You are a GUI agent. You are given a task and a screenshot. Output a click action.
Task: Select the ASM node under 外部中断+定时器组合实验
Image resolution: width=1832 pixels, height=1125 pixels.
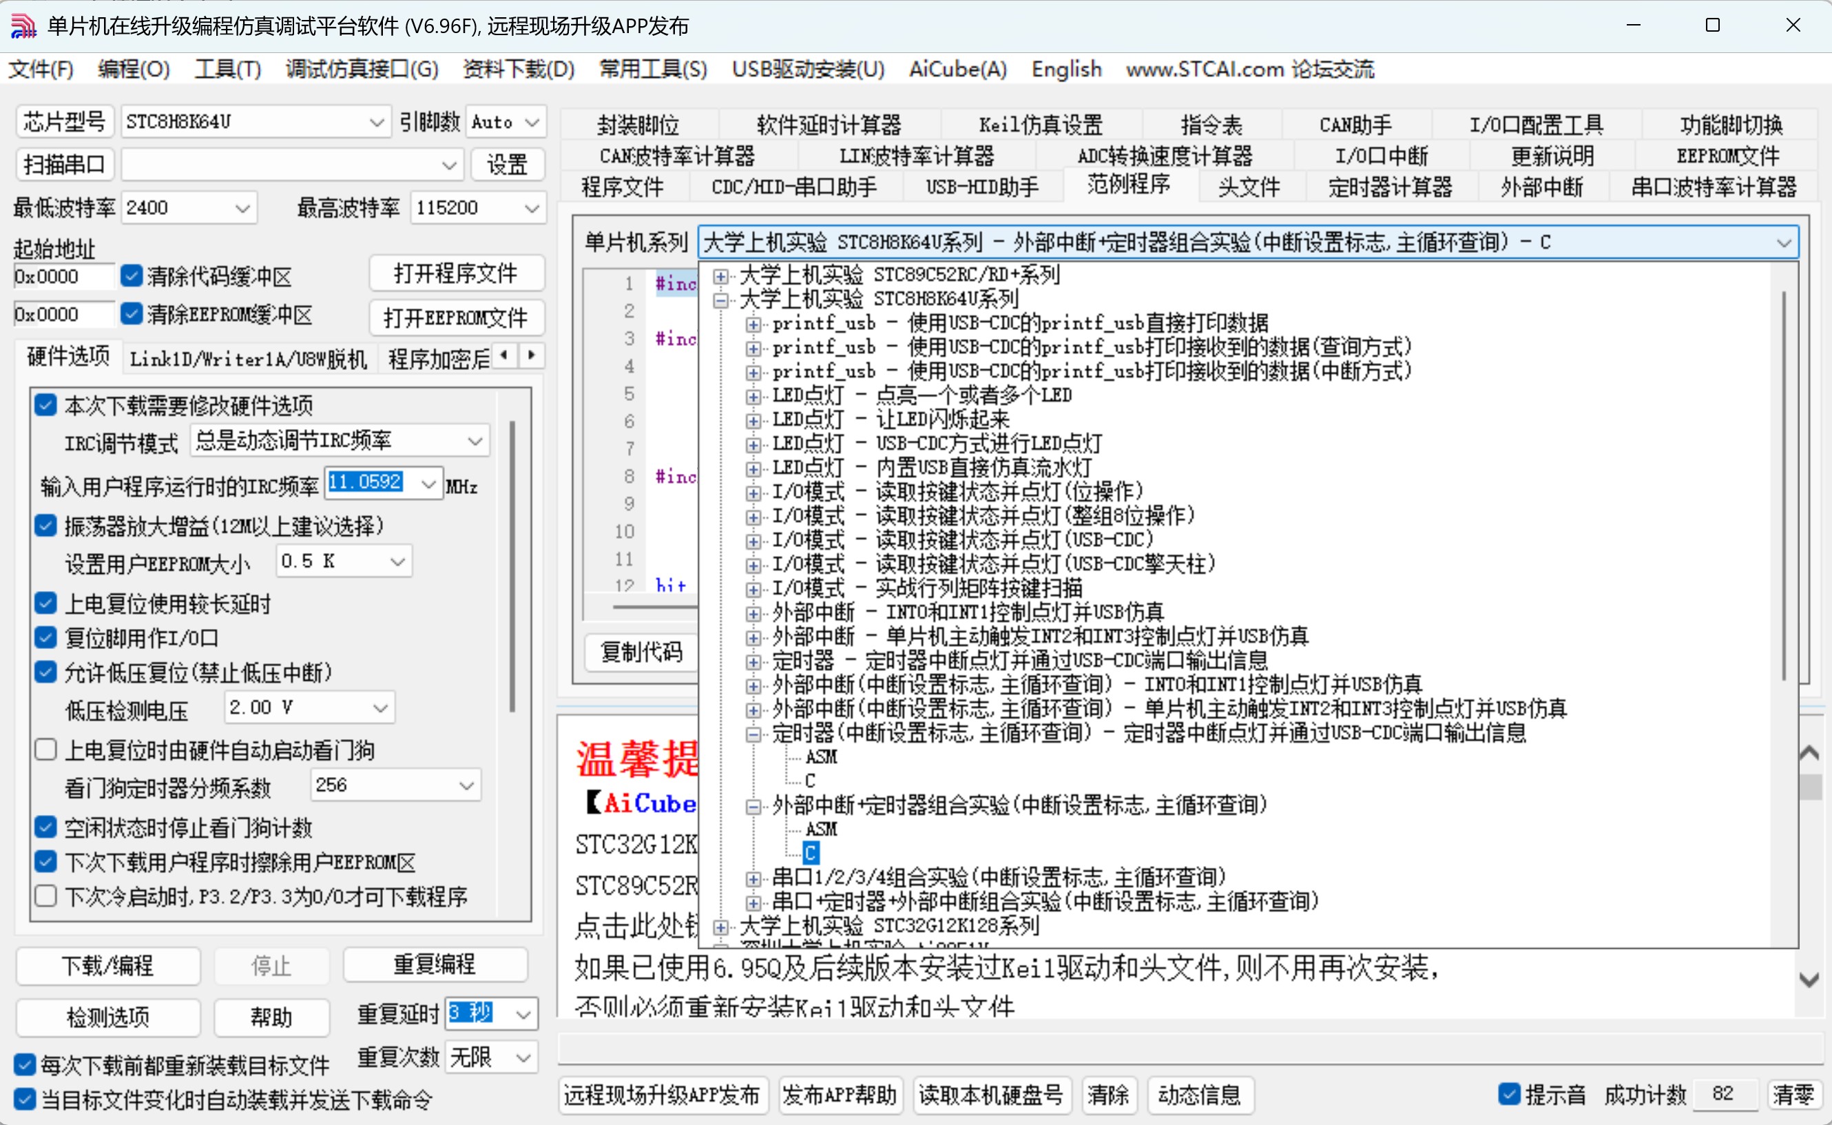(821, 829)
